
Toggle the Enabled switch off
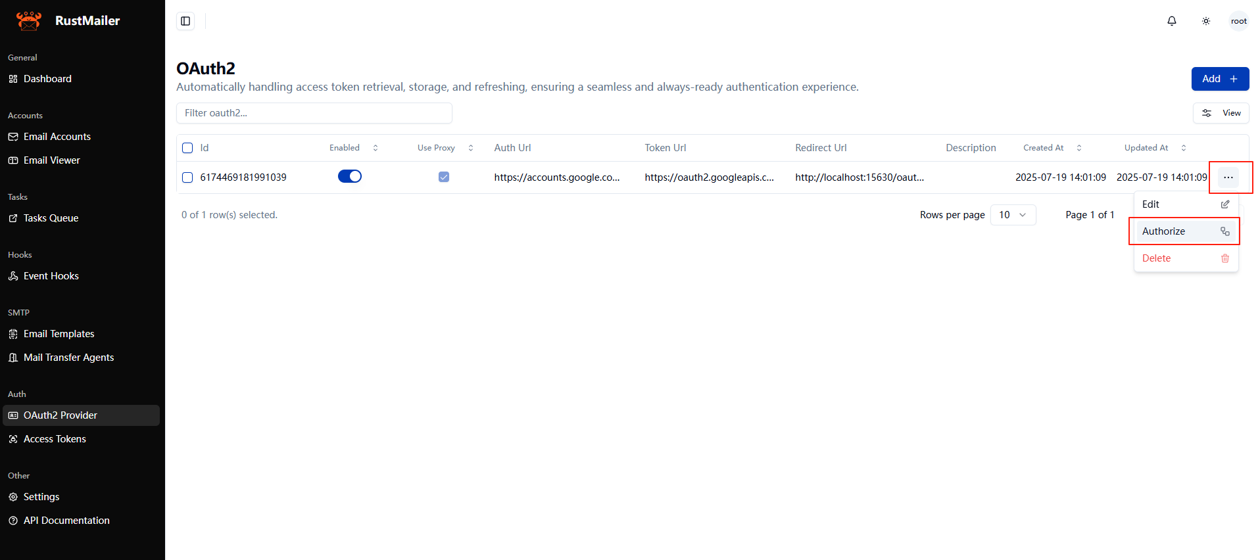tap(350, 176)
